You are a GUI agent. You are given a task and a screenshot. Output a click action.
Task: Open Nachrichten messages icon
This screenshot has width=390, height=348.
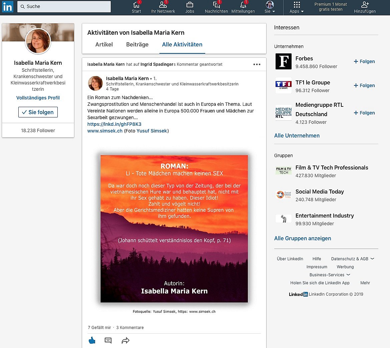216,5
